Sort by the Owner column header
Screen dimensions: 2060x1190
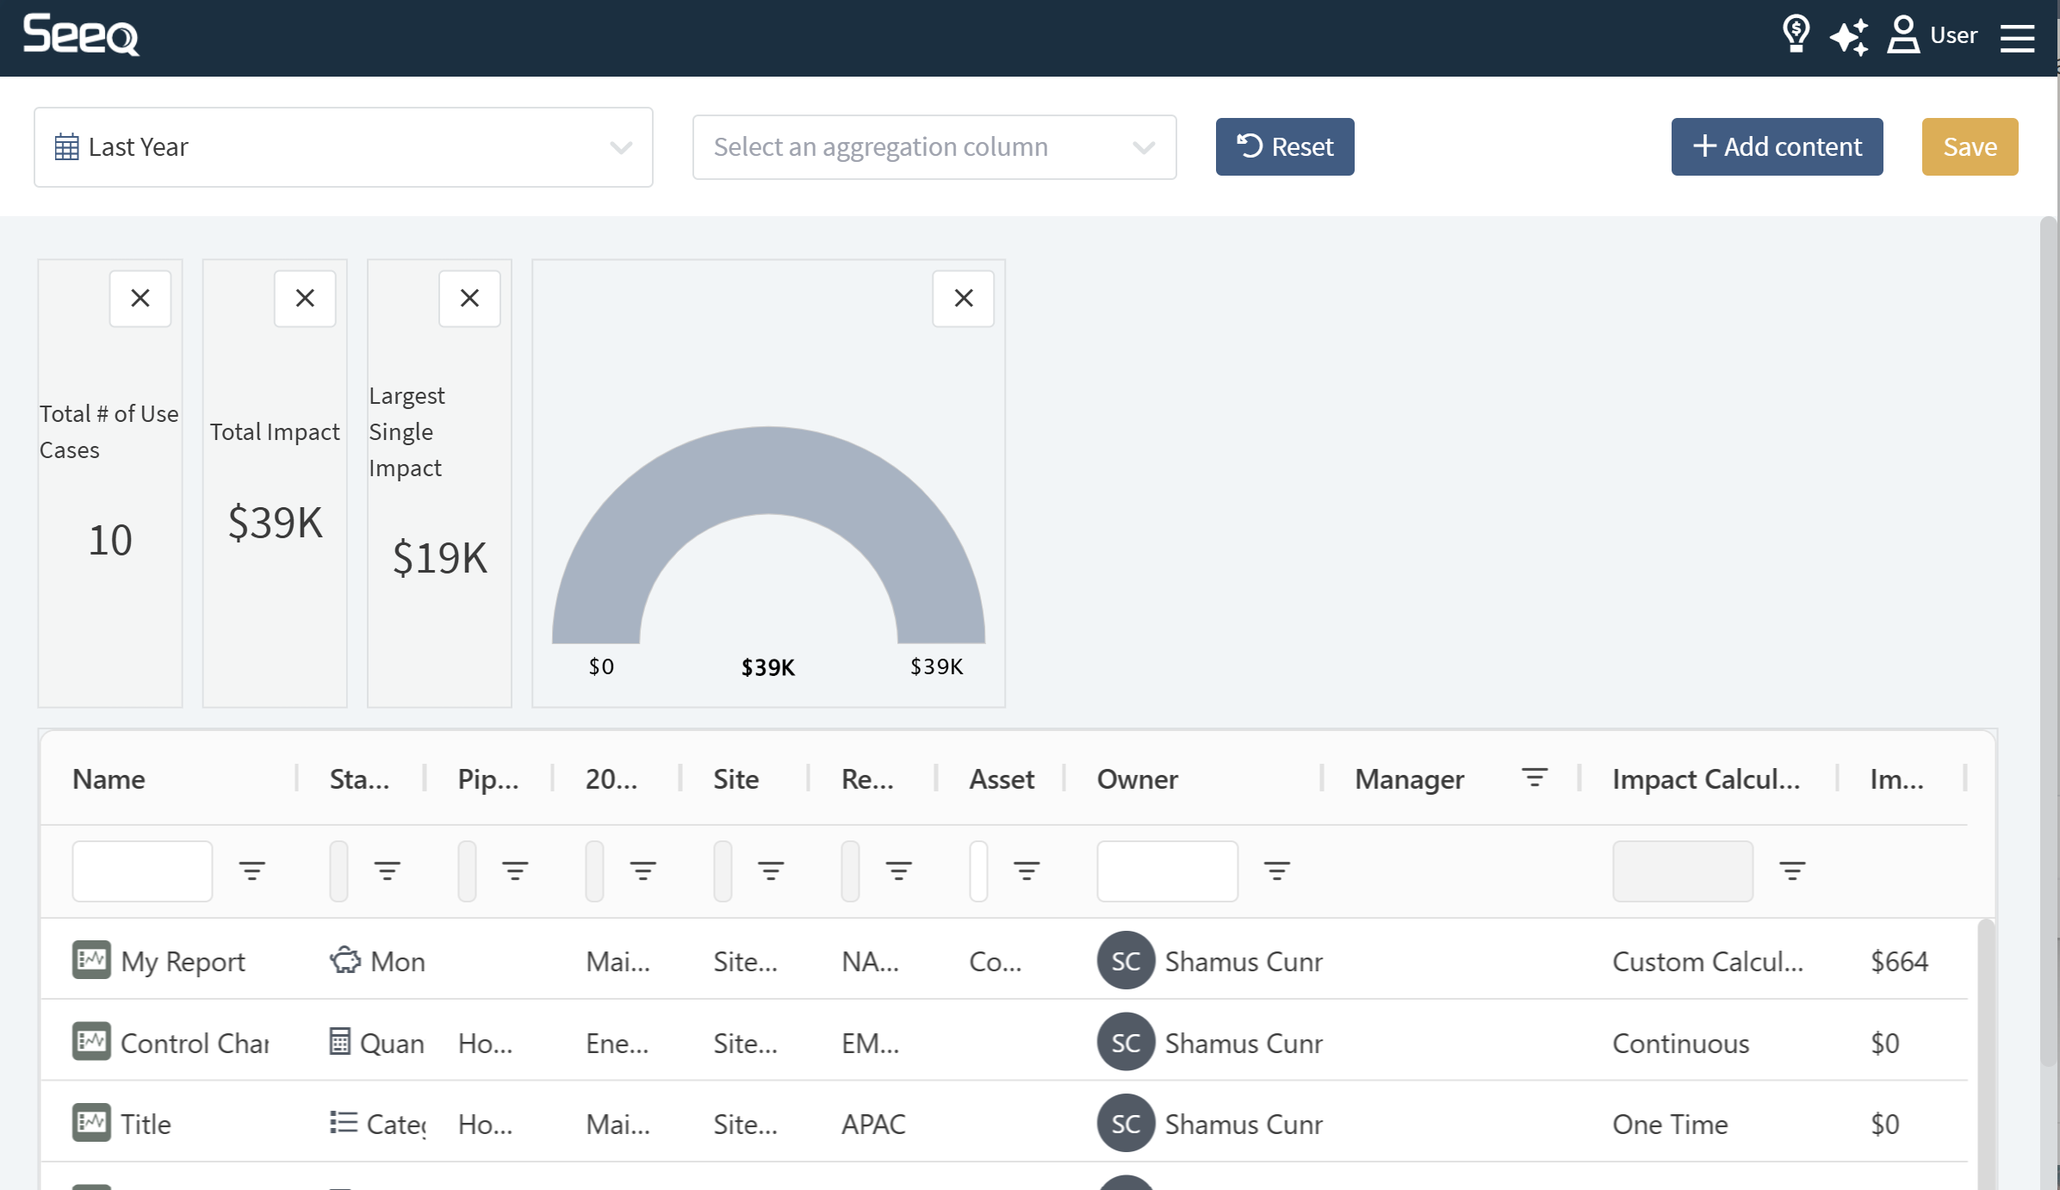click(x=1137, y=779)
